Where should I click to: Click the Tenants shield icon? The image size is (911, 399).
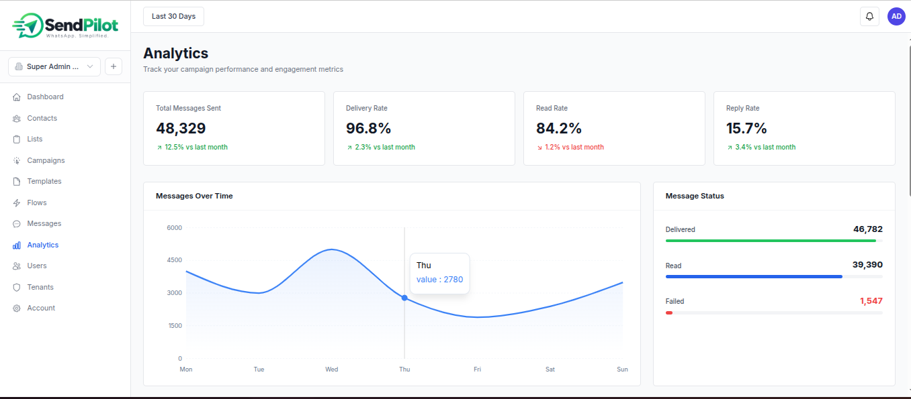[x=17, y=288]
